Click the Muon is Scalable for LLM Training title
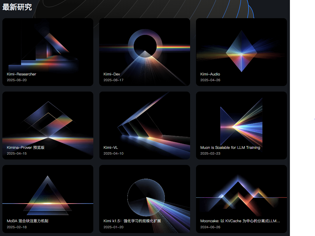 (230, 148)
